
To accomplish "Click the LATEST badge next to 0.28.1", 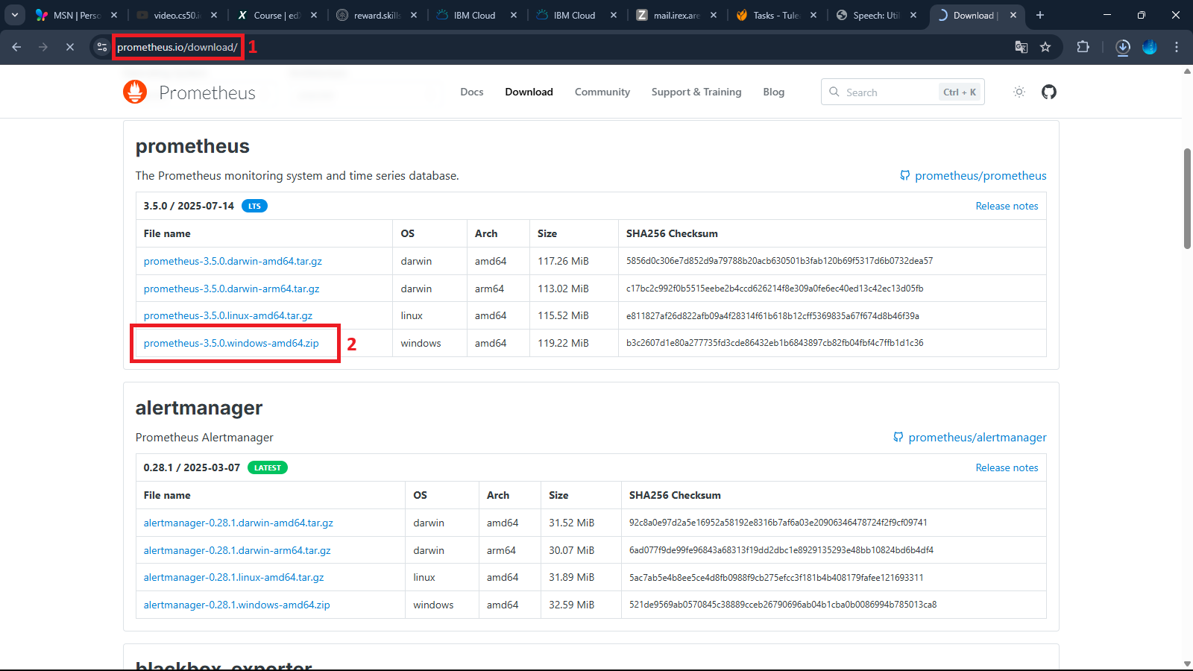I will click(x=268, y=467).
